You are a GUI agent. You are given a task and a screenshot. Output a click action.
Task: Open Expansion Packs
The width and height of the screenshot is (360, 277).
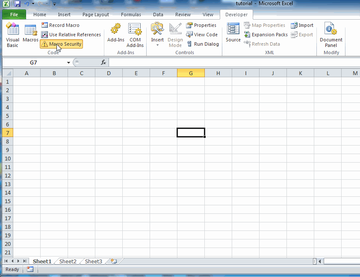(x=266, y=35)
